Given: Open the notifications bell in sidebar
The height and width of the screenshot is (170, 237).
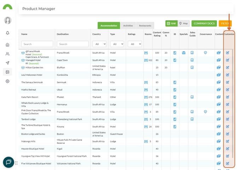Looking at the screenshot, I should coord(7,33).
